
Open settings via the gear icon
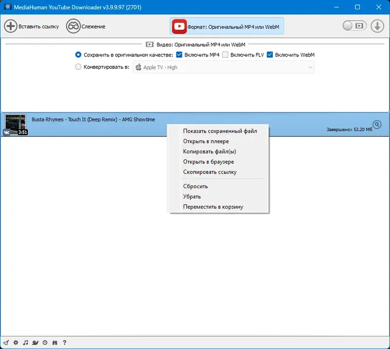click(16, 343)
